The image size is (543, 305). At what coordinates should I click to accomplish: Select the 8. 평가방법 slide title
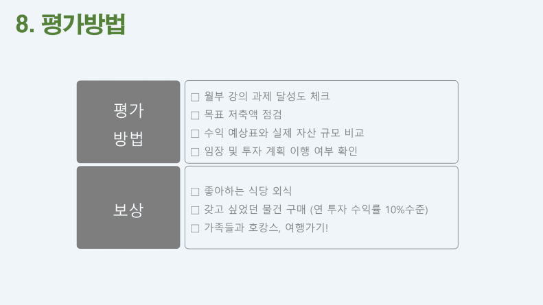70,24
